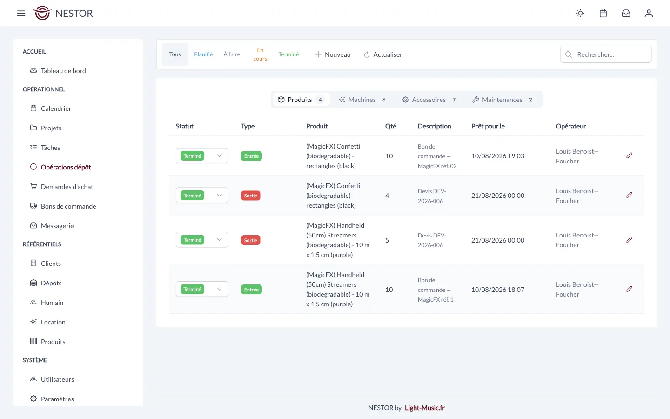Open status dropdown for the 10/08/2026 19:03 row

point(202,156)
